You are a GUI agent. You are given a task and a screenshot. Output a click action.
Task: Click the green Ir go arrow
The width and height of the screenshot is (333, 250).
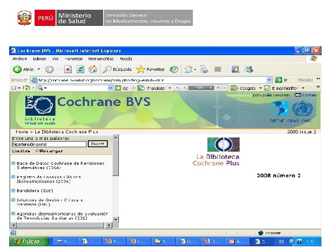(278, 80)
